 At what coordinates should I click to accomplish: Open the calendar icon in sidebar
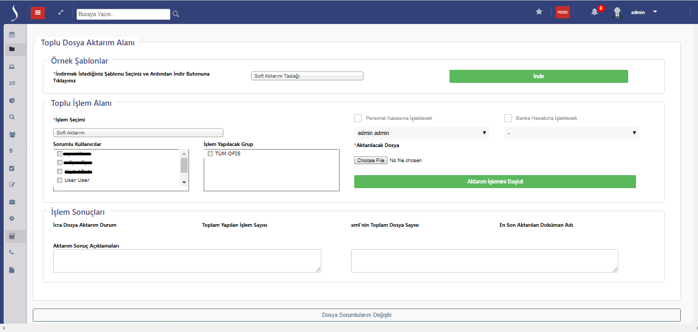12,35
